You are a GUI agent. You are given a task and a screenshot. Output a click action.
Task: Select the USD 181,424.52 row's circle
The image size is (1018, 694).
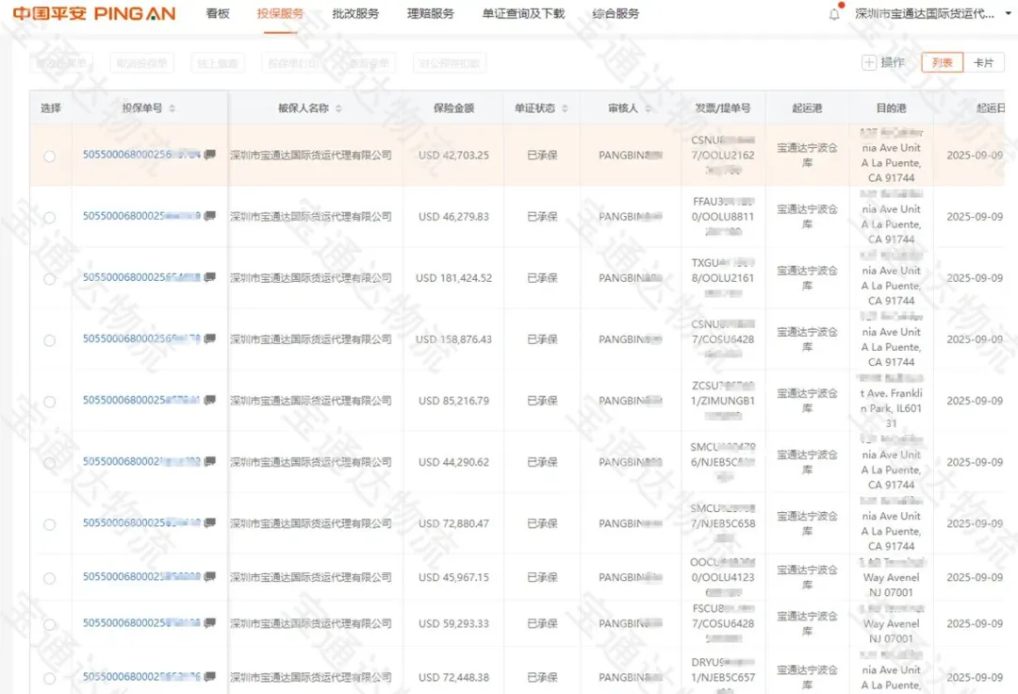(x=52, y=278)
